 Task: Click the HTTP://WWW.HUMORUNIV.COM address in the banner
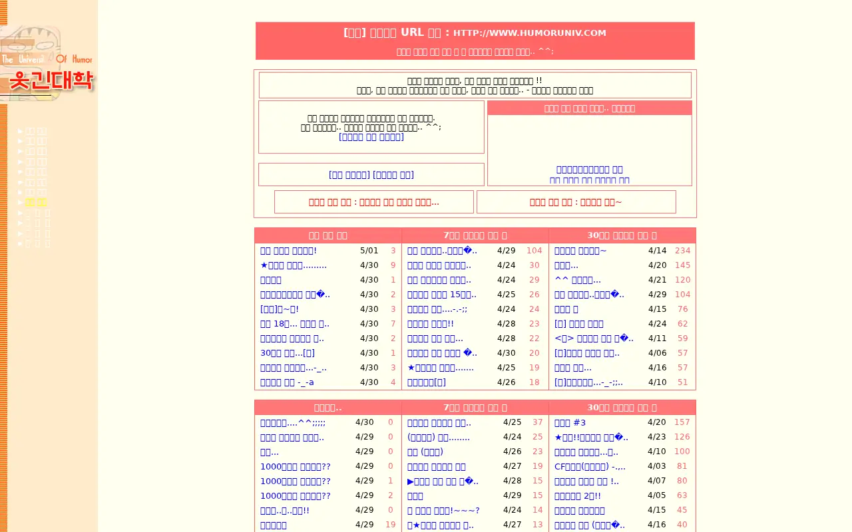[x=530, y=33]
